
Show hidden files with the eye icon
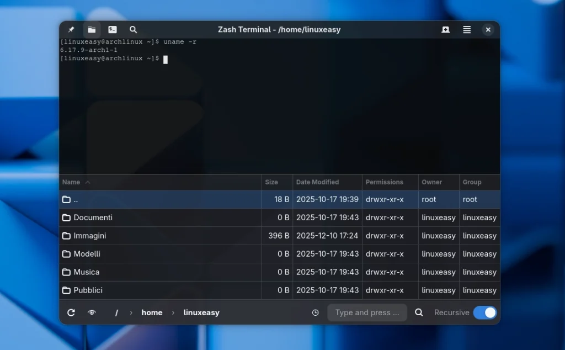(x=92, y=312)
